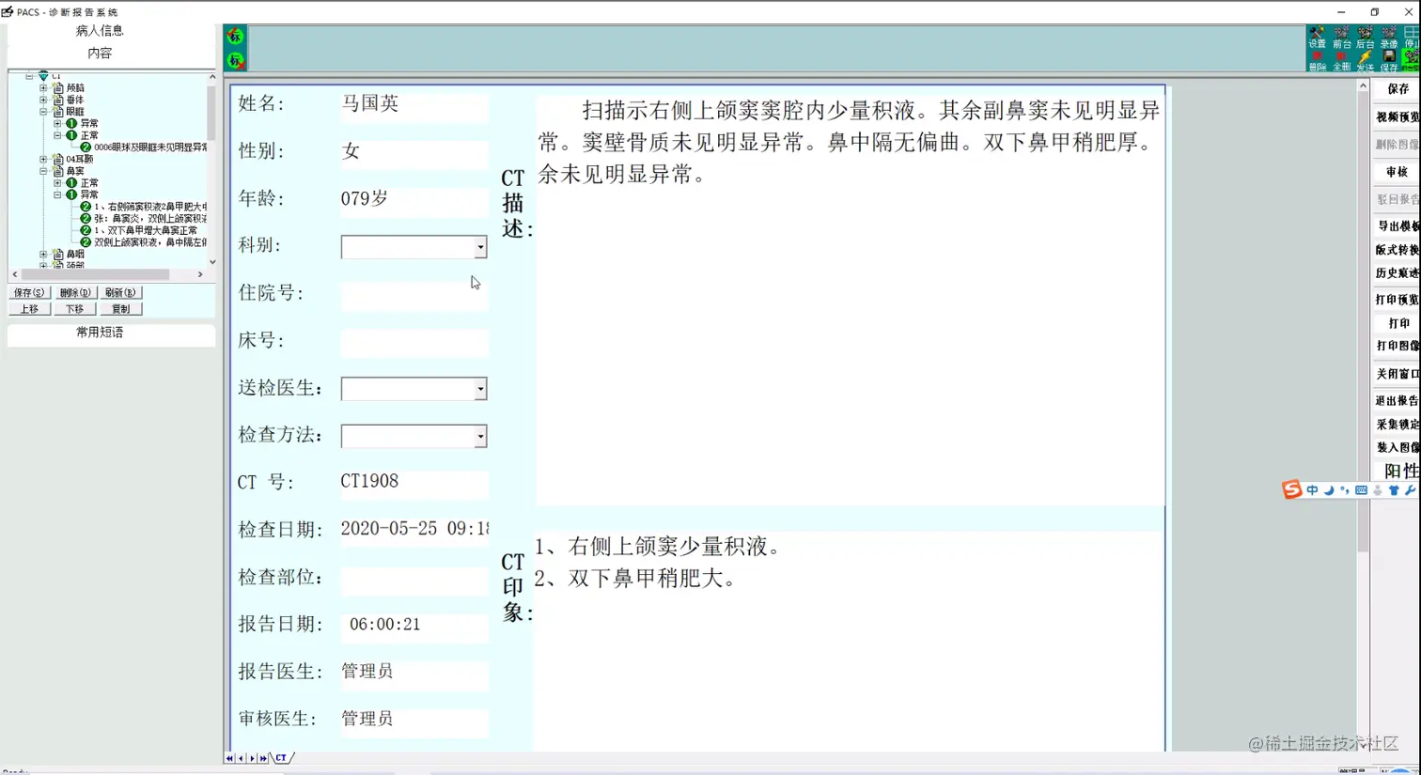Open the 检查方法 exam method dropdown
Image resolution: width=1421 pixels, height=775 pixels.
480,436
